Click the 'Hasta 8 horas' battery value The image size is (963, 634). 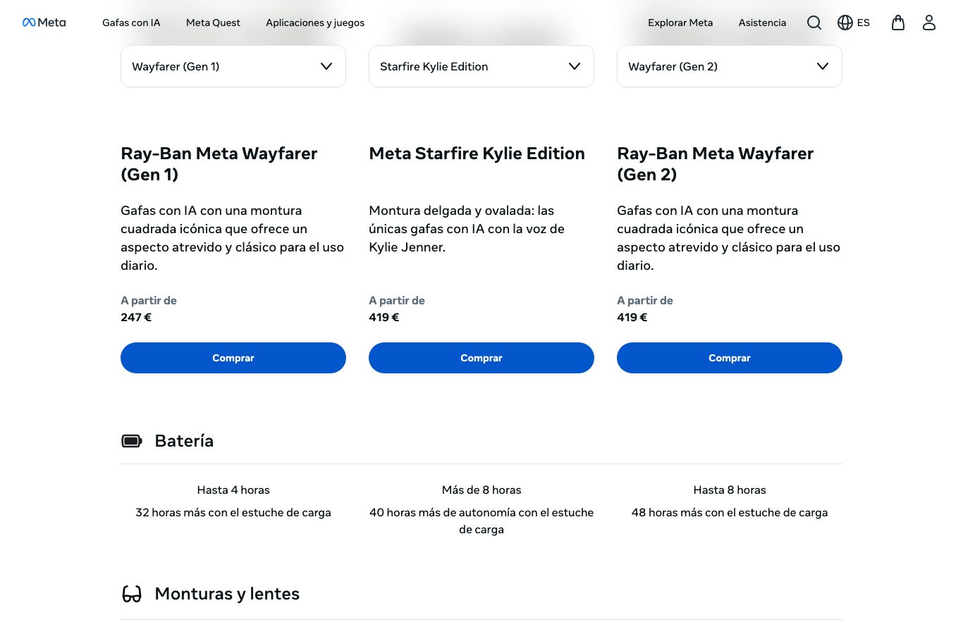click(x=730, y=490)
